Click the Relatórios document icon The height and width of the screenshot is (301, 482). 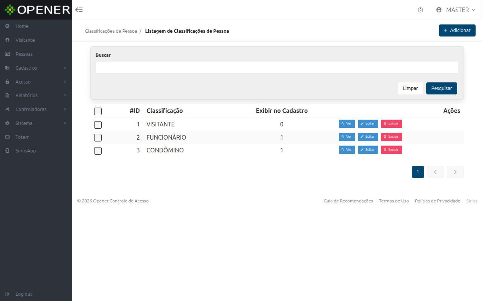pyautogui.click(x=7, y=96)
